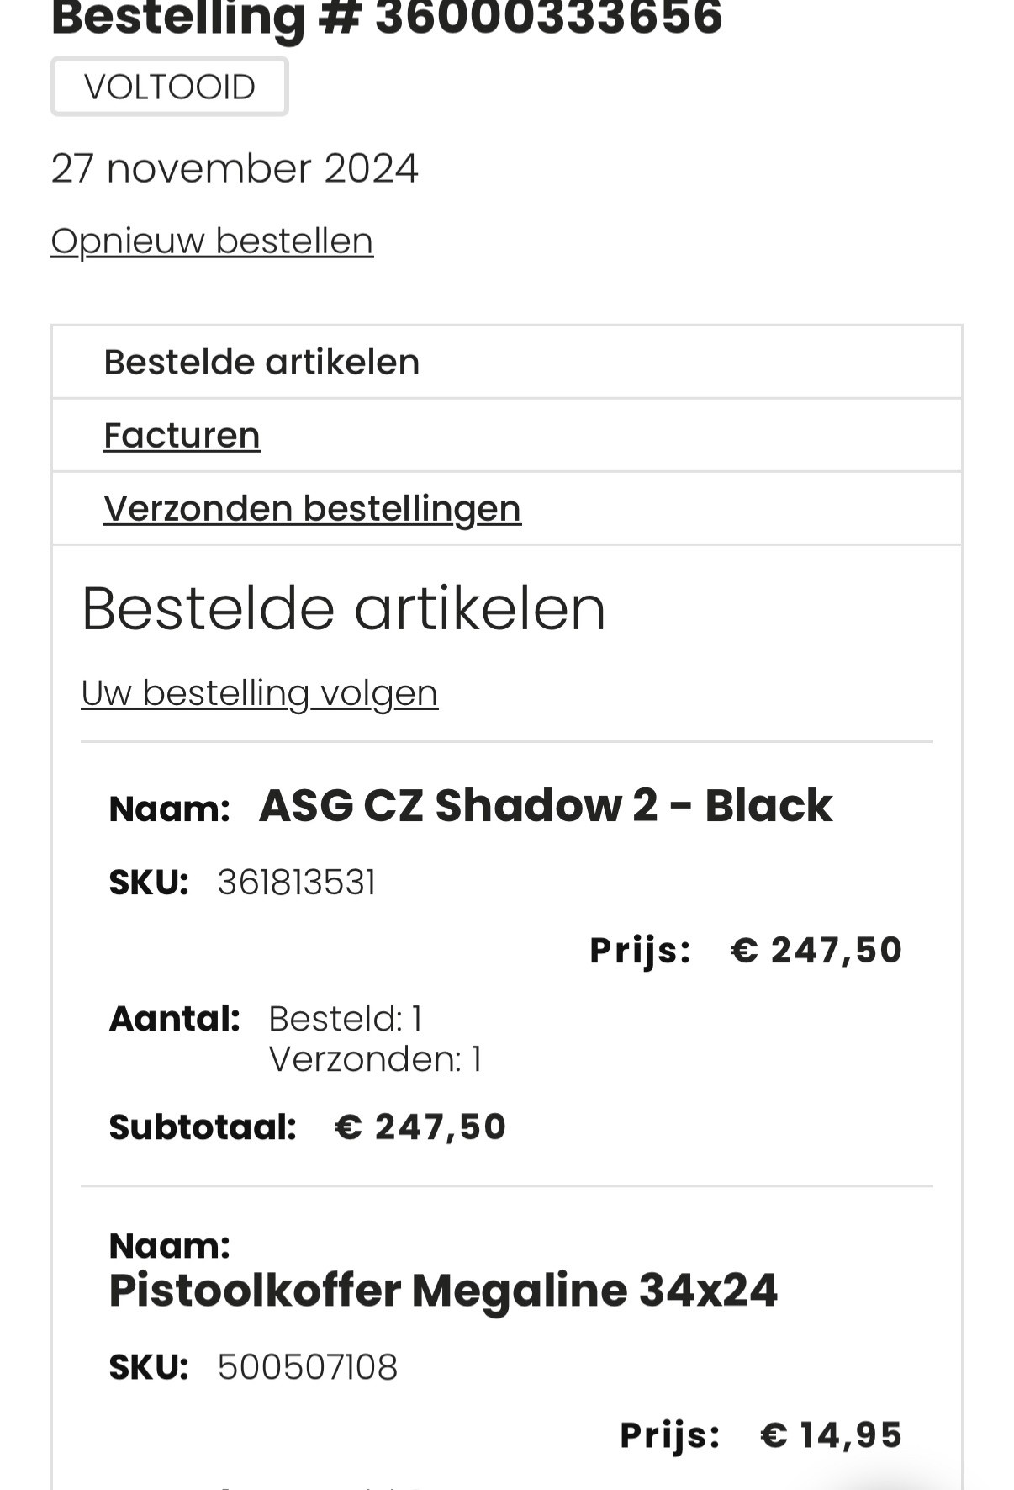Click the Aantal label
The width and height of the screenshot is (1014, 1490).
(174, 1019)
